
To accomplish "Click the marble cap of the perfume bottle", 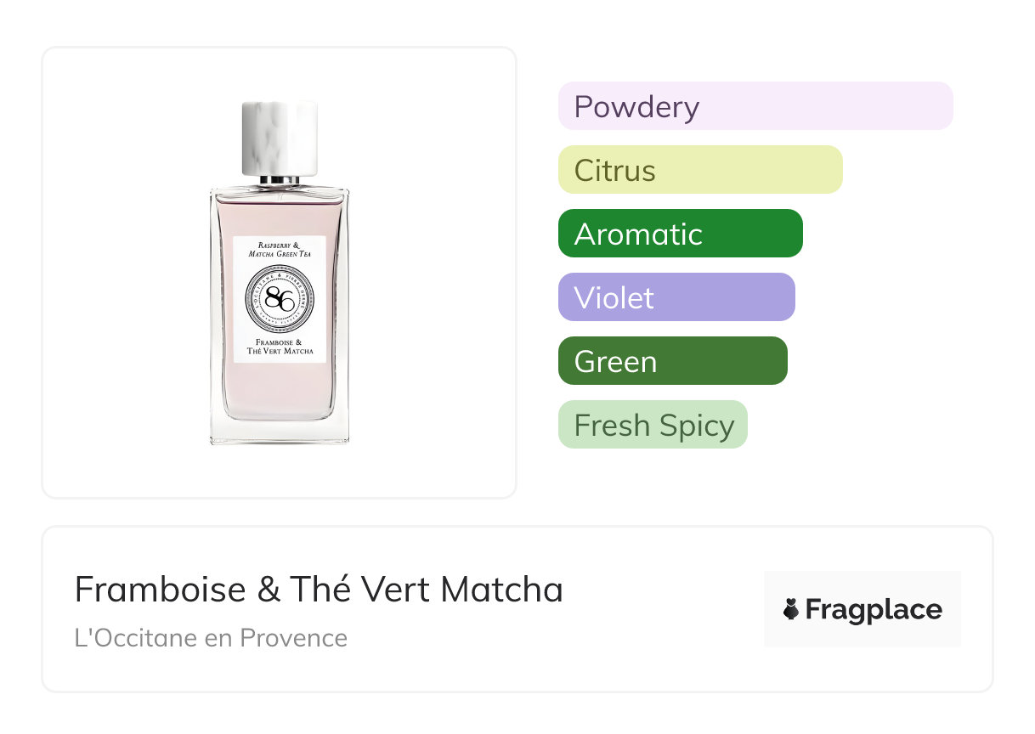I will pos(280,138).
